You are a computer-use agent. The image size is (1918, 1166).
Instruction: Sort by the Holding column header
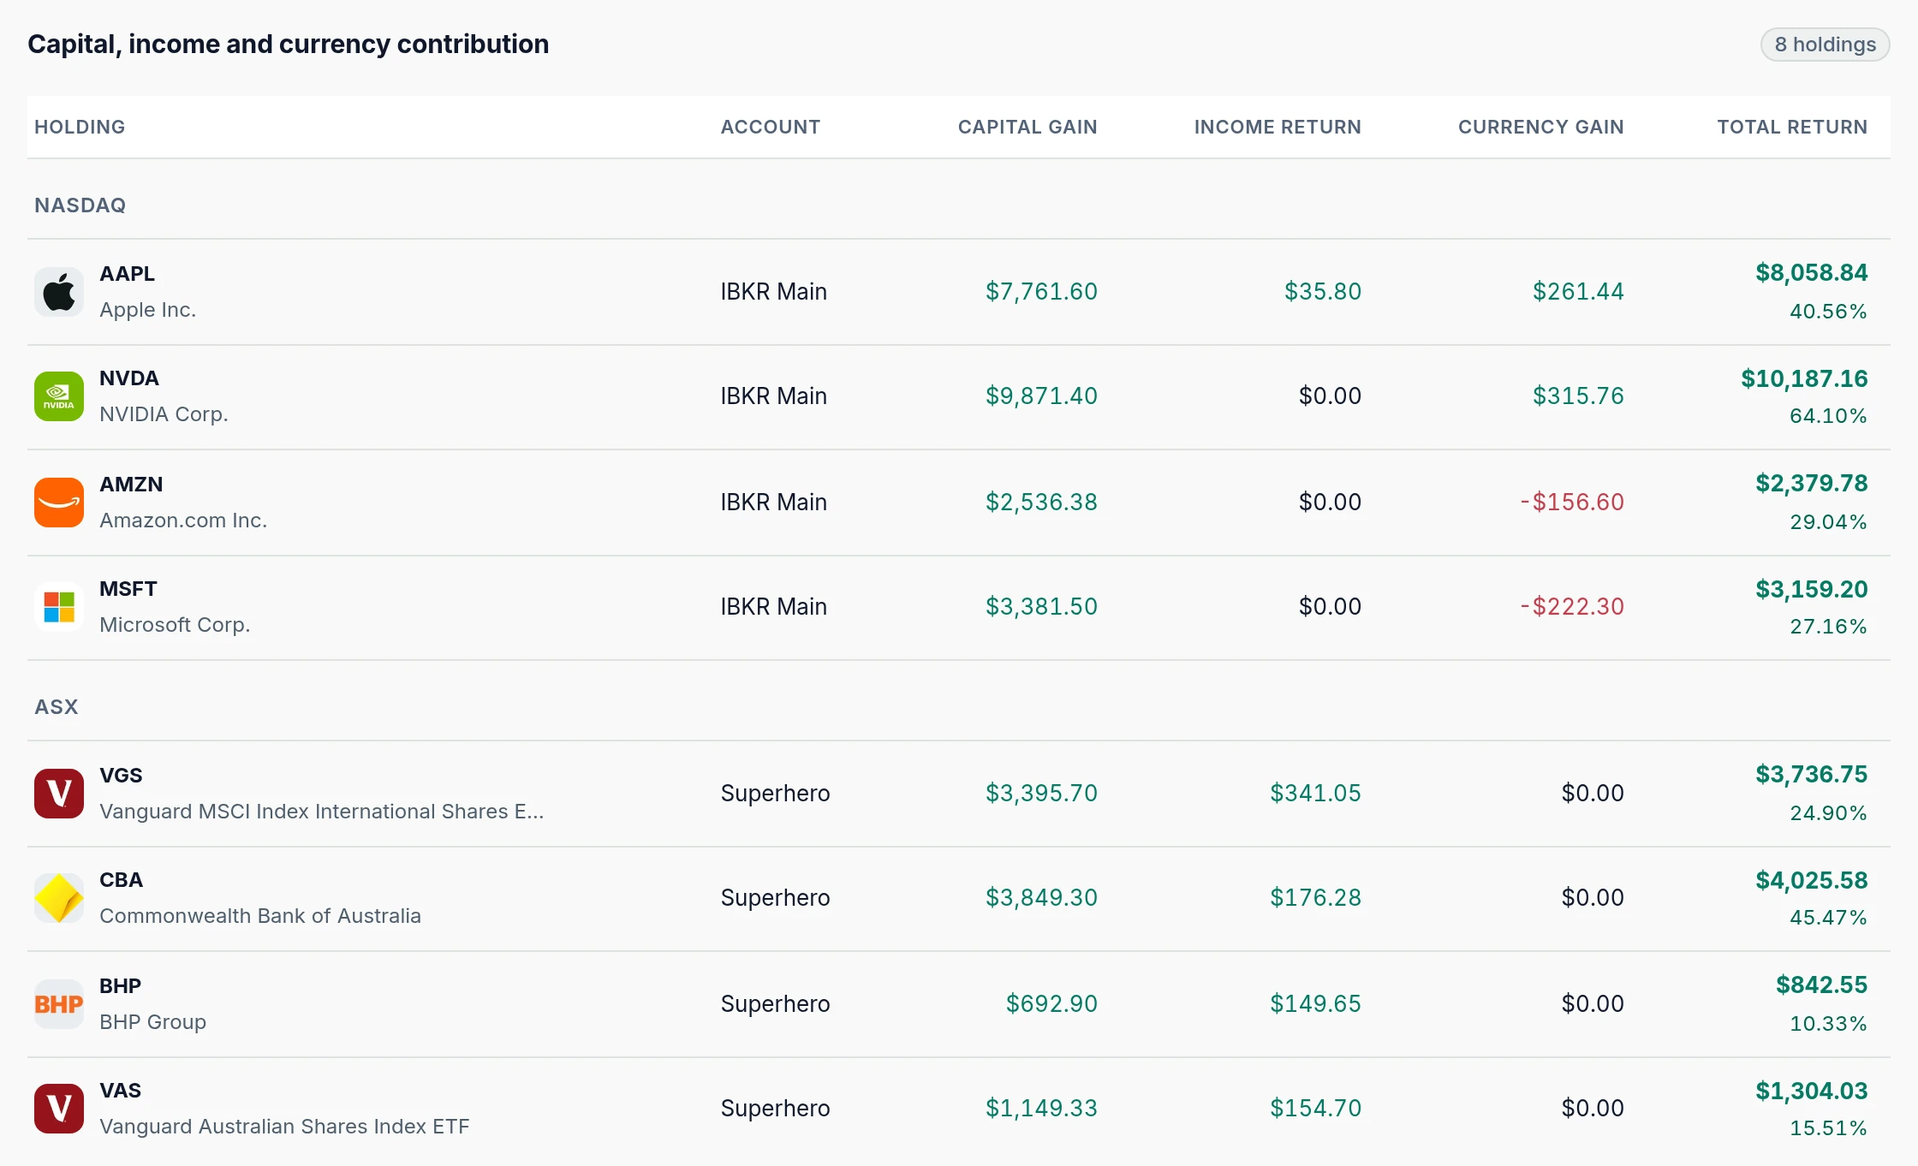tap(80, 127)
